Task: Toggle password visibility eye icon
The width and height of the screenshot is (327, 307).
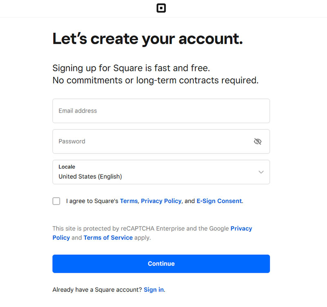Action: 258,141
